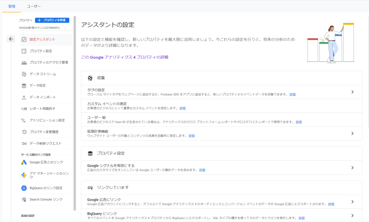Expand the Google 広告にリンク chevron
Image resolution: width=369 pixels, height=222 pixels.
tap(352, 202)
